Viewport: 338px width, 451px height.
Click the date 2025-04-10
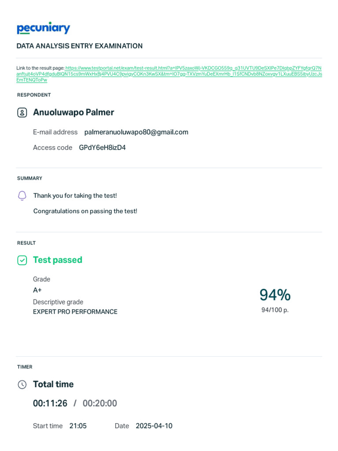pyautogui.click(x=154, y=426)
